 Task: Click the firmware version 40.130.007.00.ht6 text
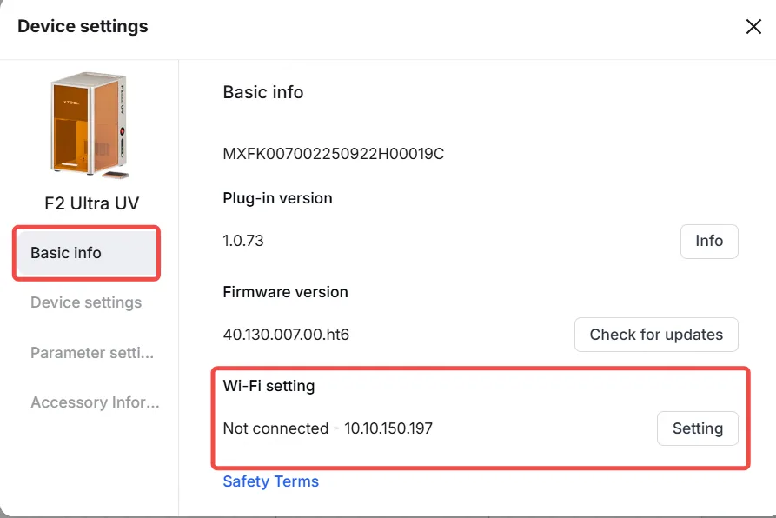[286, 335]
